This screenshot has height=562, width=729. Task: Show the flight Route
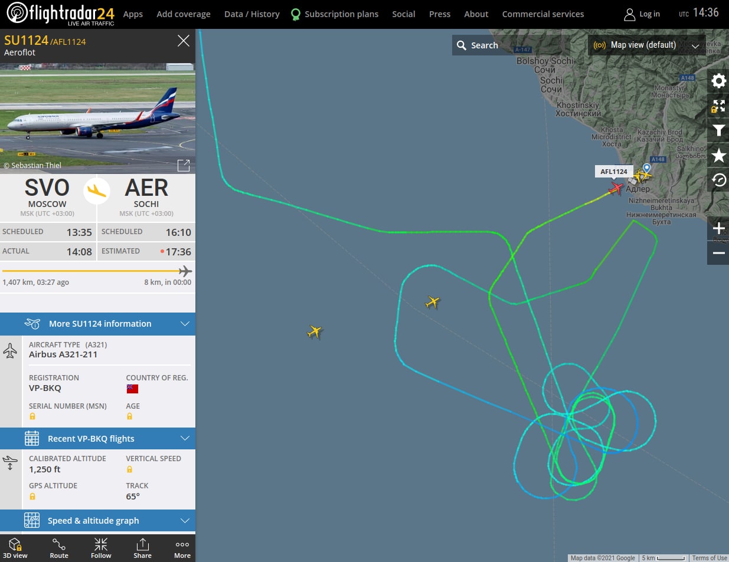59,548
